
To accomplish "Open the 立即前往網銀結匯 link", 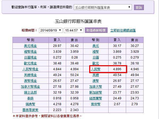I will tap(123, 30).
